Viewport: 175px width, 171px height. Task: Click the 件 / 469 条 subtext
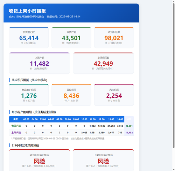[x=114, y=101]
